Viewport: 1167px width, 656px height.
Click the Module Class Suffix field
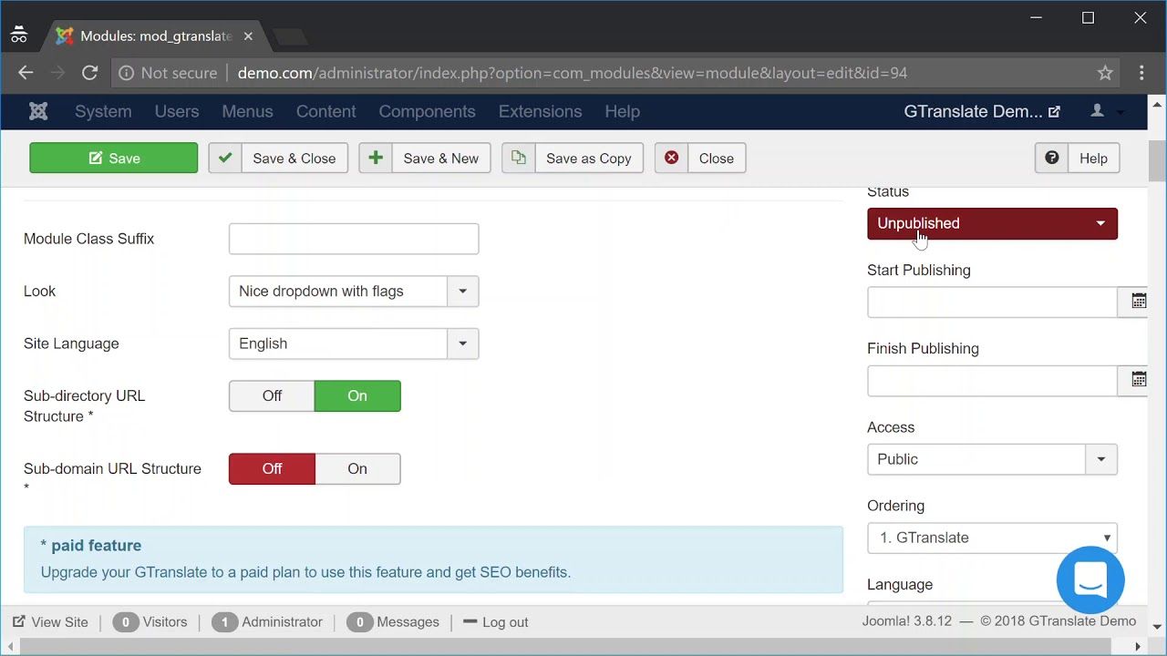click(x=354, y=239)
